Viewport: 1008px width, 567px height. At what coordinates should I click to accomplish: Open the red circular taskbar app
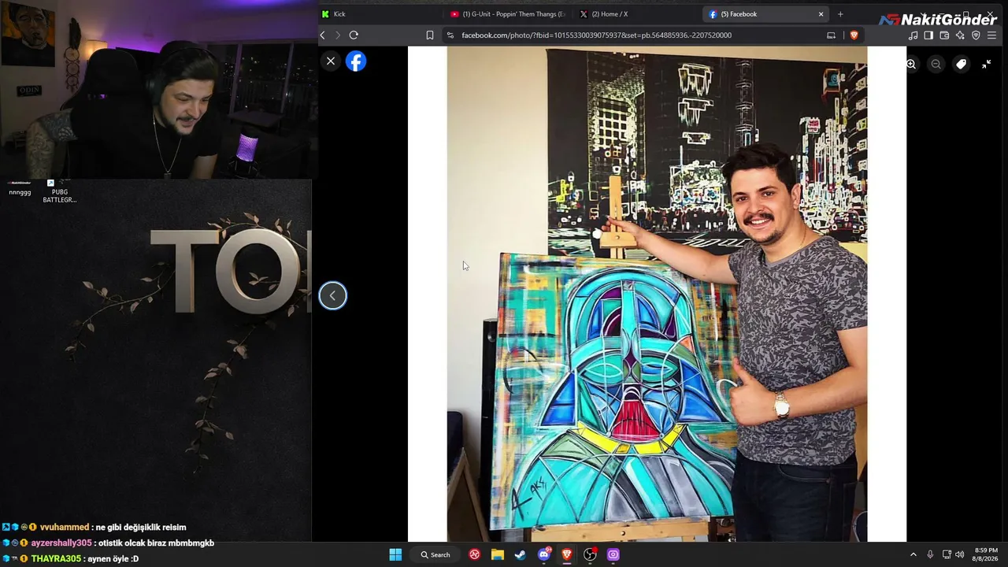click(x=475, y=554)
